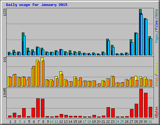The width and height of the screenshot is (160, 125).
Task: Click weekend day label "31" on x-axis
Action: click(150, 122)
